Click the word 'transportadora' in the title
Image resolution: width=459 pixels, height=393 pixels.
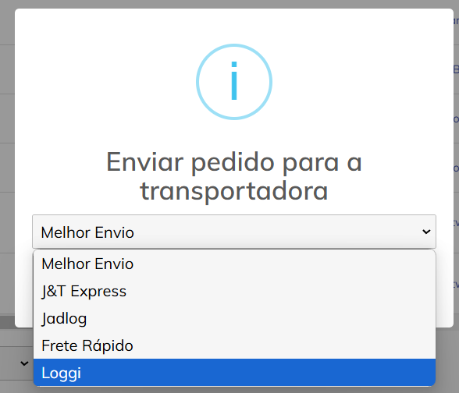pyautogui.click(x=234, y=191)
